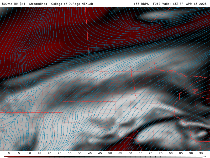Select the 60 label on the colorbar

click(x=130, y=153)
